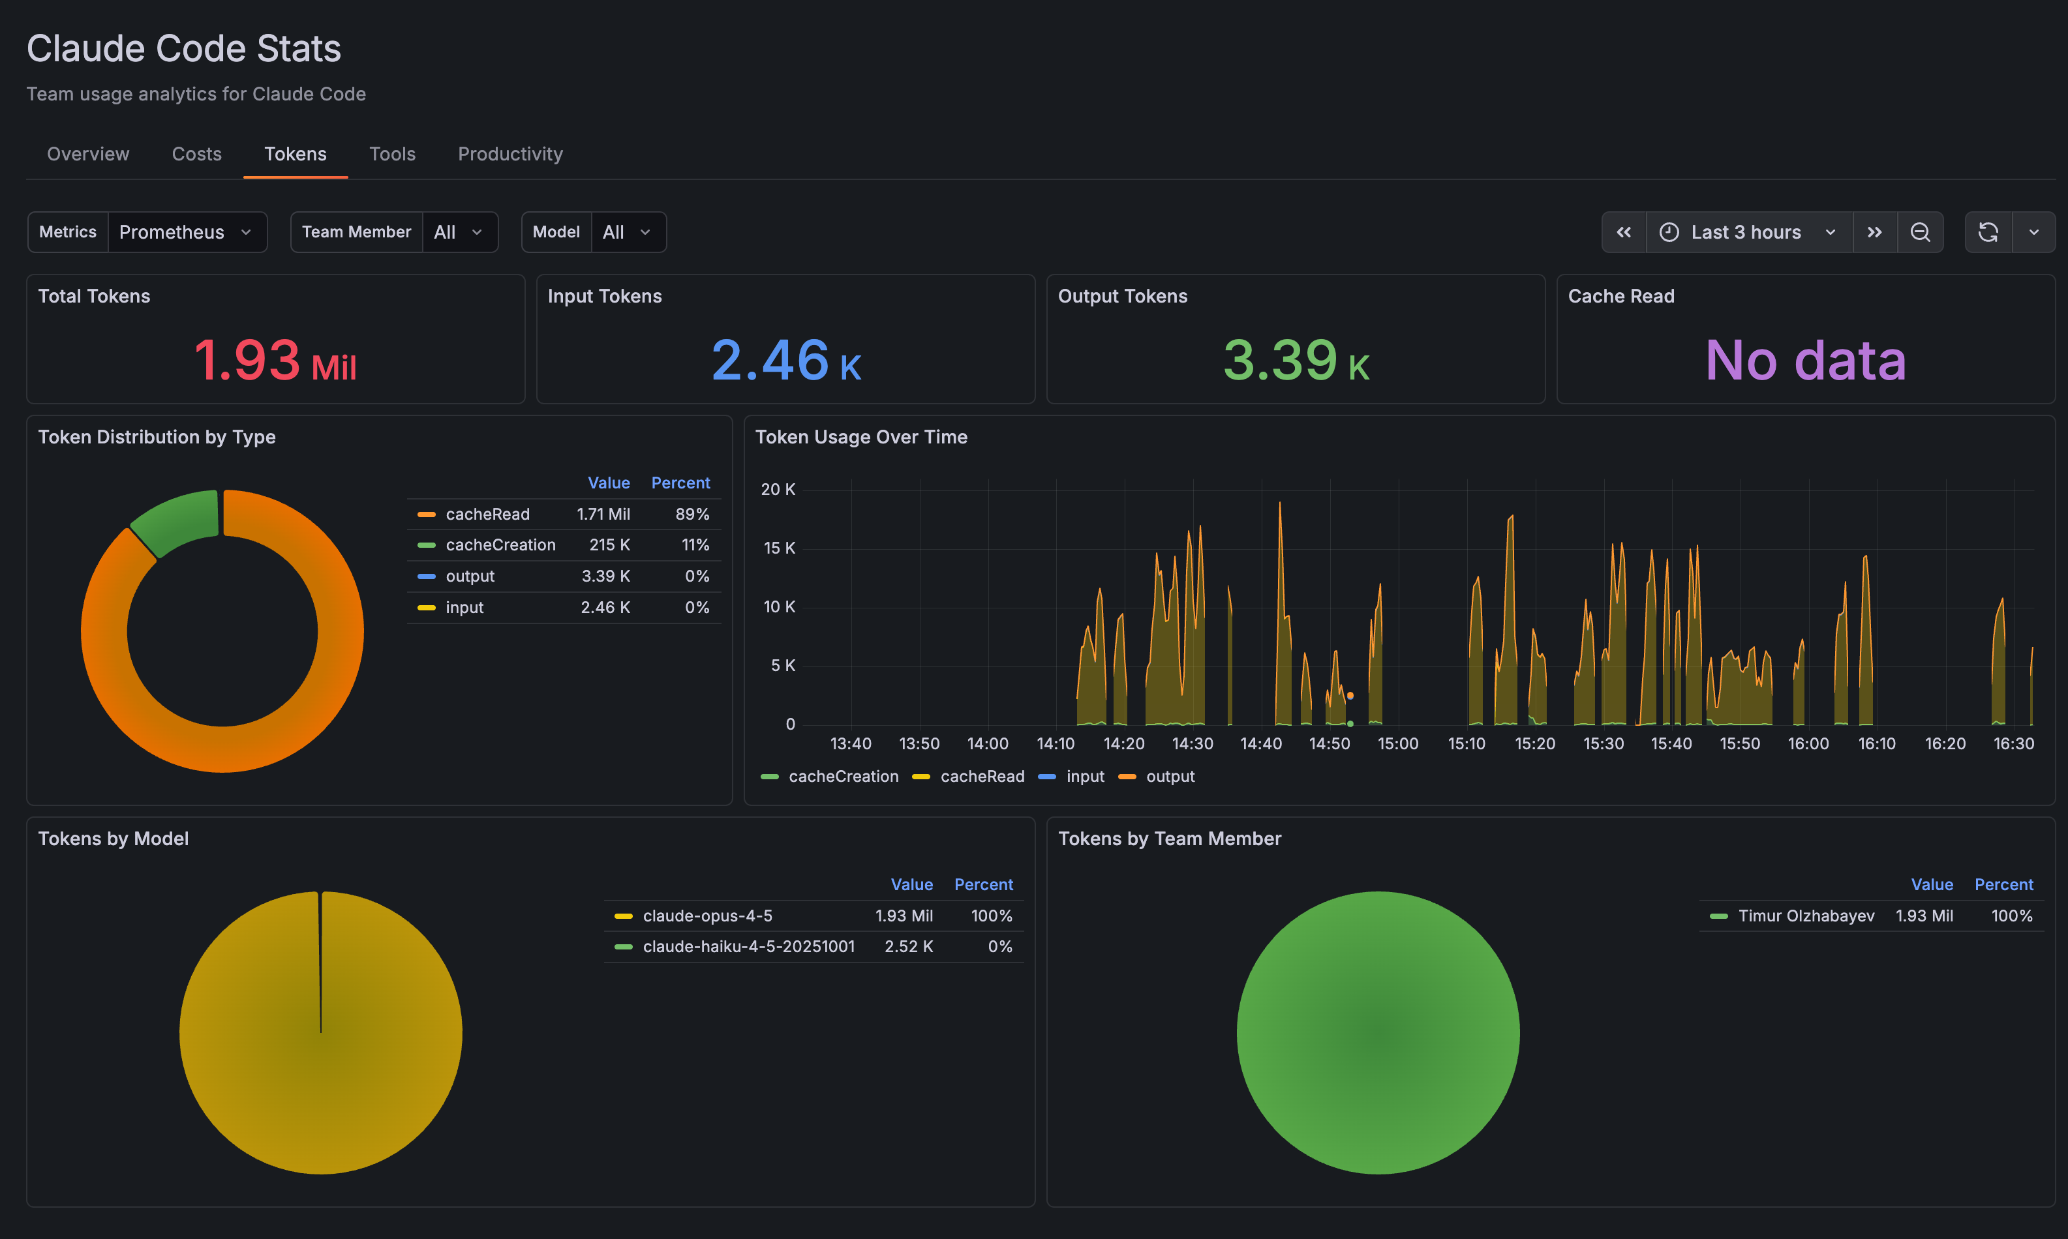Viewport: 2068px width, 1239px height.
Task: Click claude-haiku-4-5-20251001 legend color swatch
Action: tap(623, 947)
